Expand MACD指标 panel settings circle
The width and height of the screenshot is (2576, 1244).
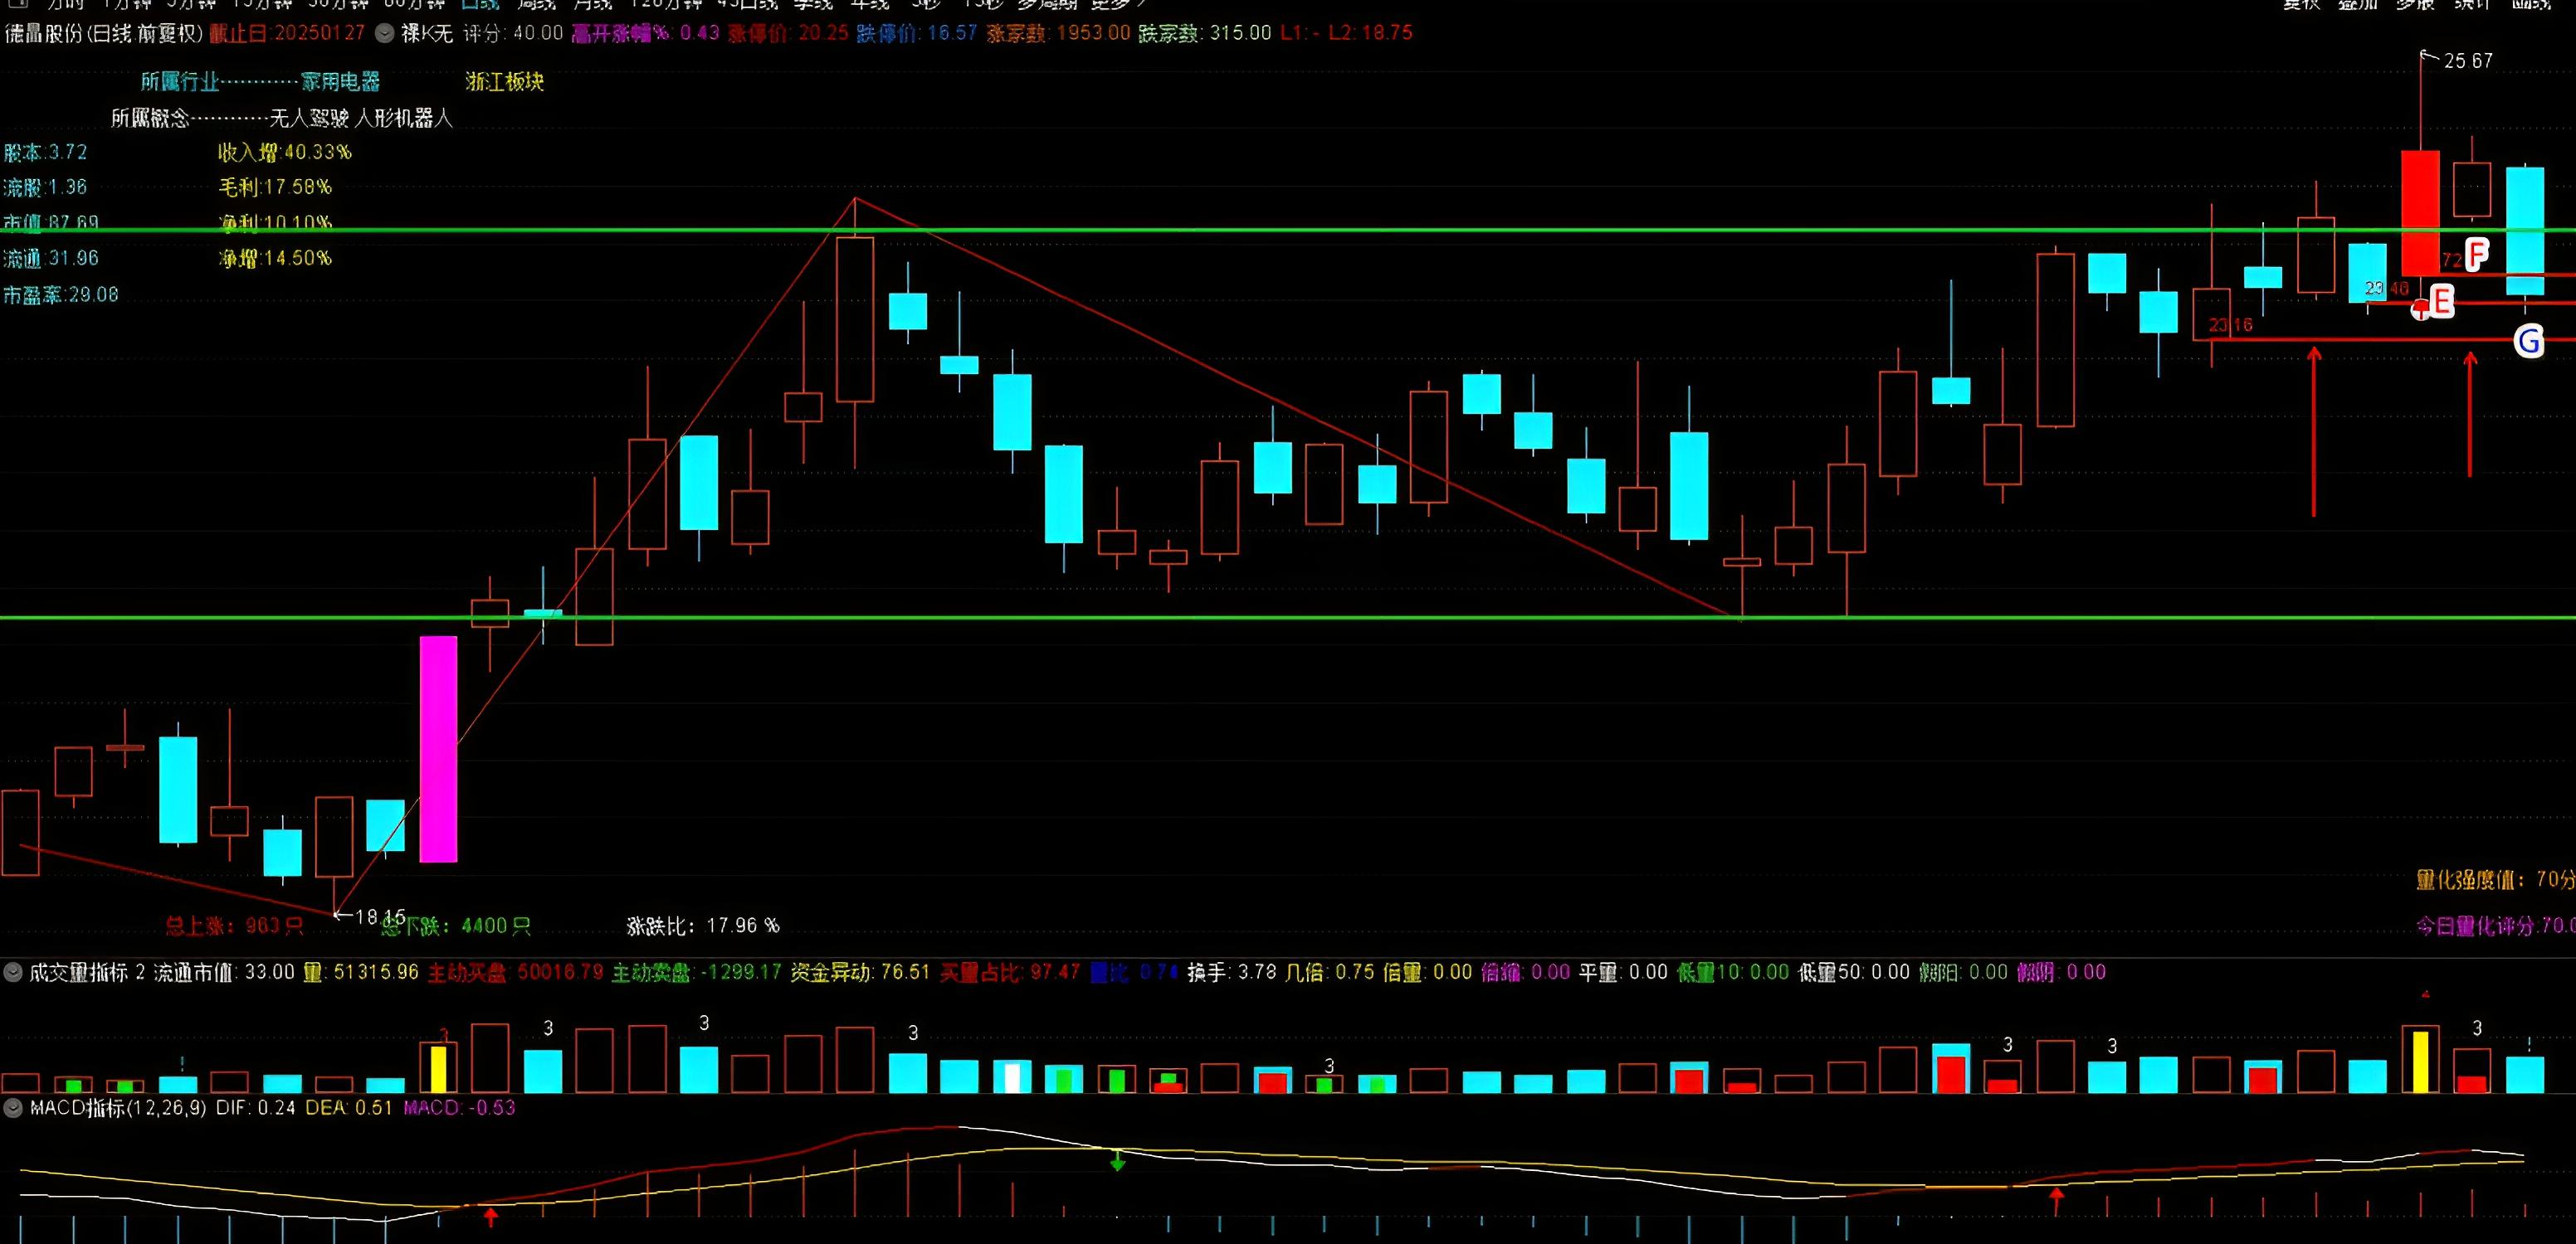pyautogui.click(x=13, y=1107)
